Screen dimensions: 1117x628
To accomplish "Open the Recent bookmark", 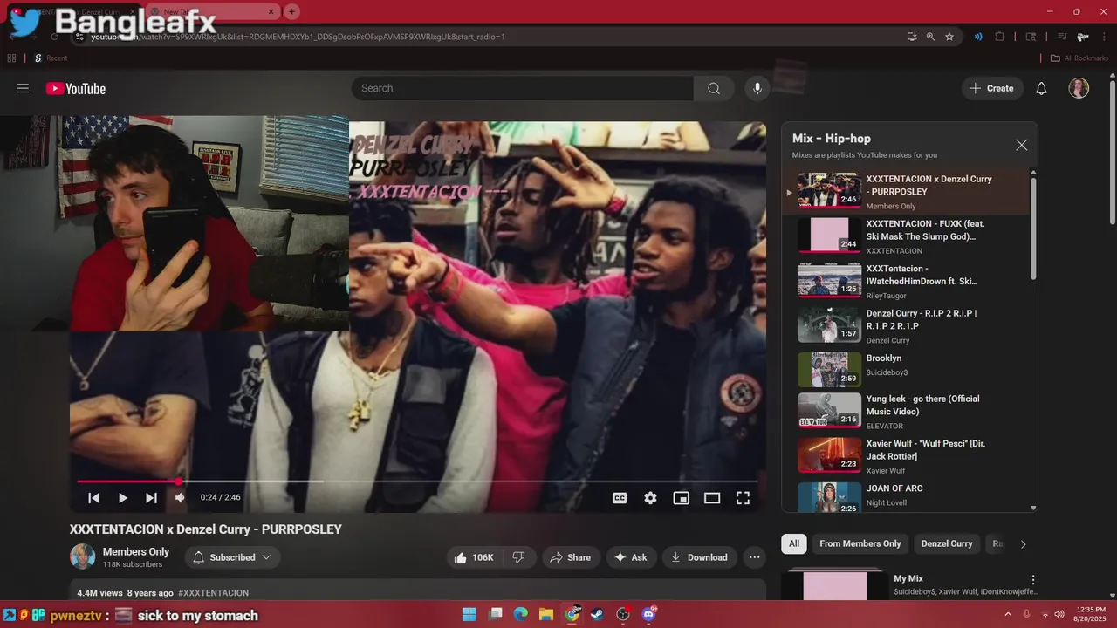I will pyautogui.click(x=51, y=58).
